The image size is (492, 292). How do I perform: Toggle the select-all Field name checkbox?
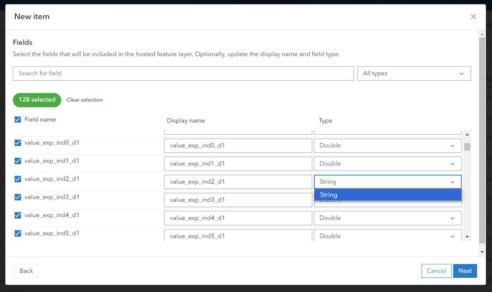click(x=18, y=119)
